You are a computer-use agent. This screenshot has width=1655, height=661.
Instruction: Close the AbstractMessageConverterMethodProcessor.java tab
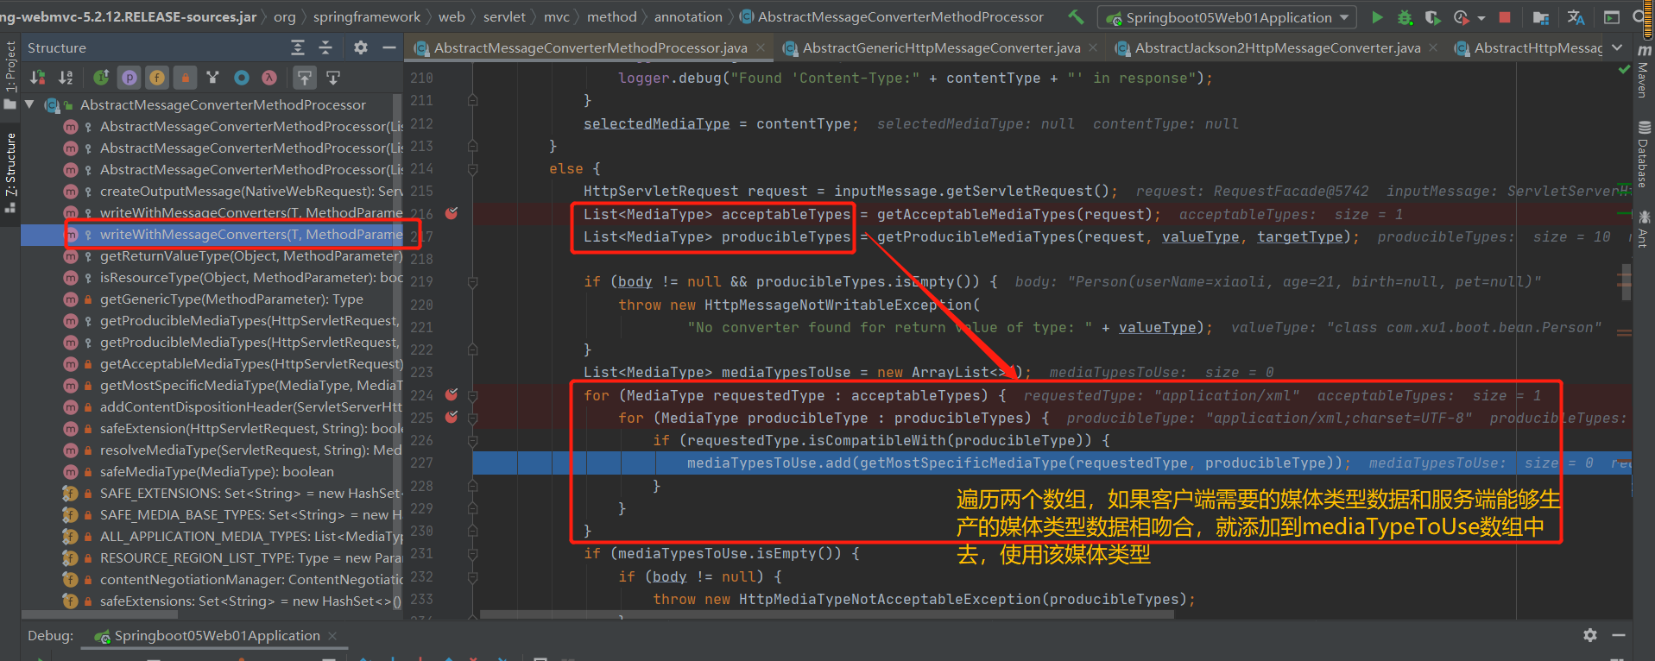pyautogui.click(x=761, y=48)
